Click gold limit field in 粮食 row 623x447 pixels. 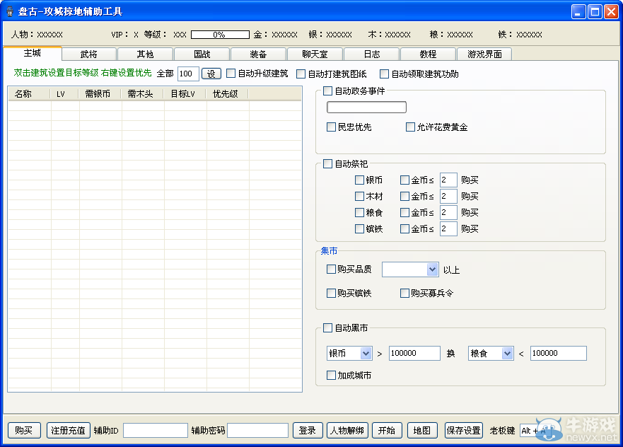(448, 213)
